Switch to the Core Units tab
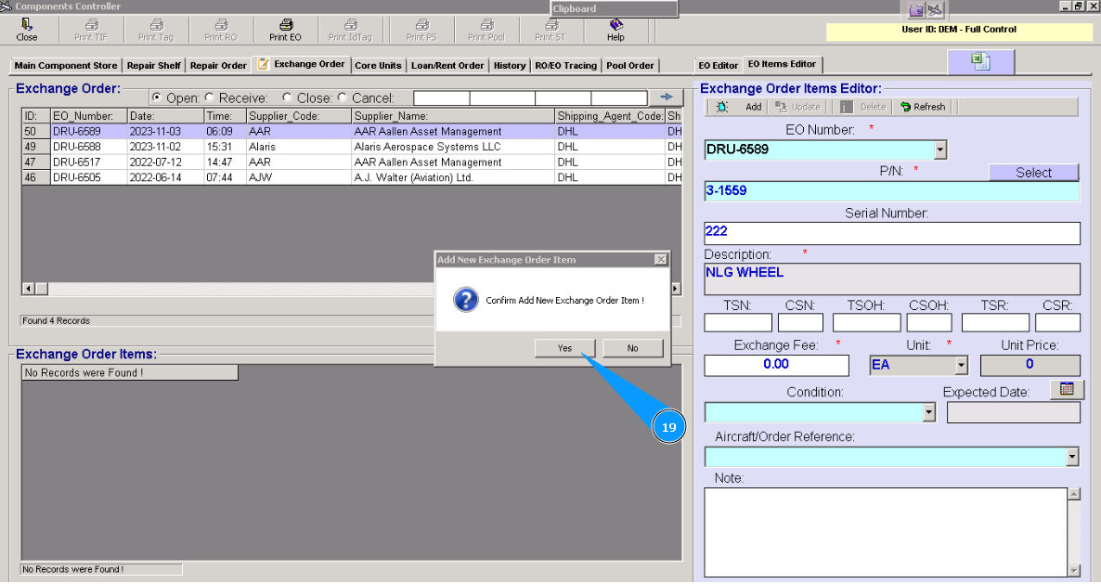 pyautogui.click(x=378, y=66)
